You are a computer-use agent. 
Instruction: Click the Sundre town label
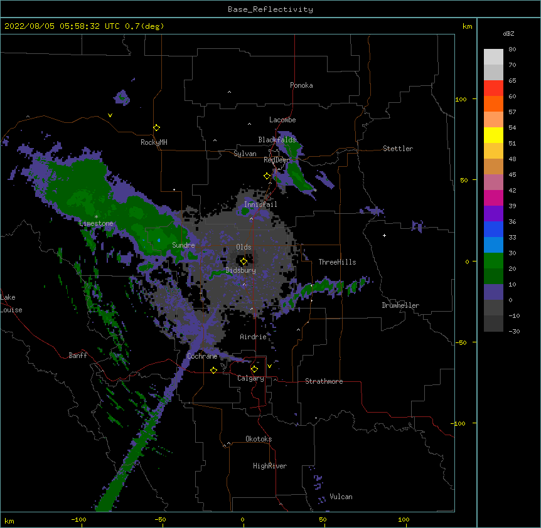[x=183, y=245]
